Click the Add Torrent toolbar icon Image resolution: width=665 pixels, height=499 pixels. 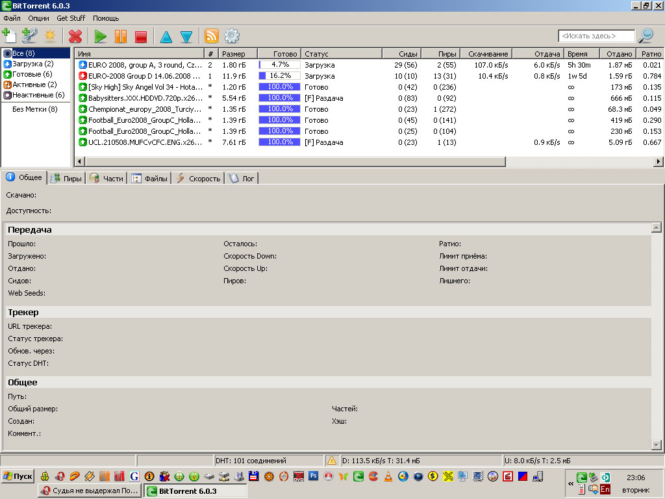pos(9,36)
